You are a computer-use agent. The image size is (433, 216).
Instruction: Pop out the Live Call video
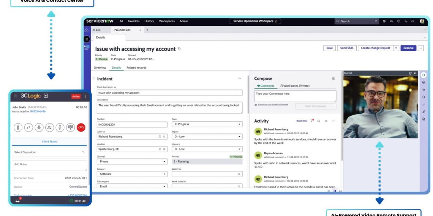[410, 73]
